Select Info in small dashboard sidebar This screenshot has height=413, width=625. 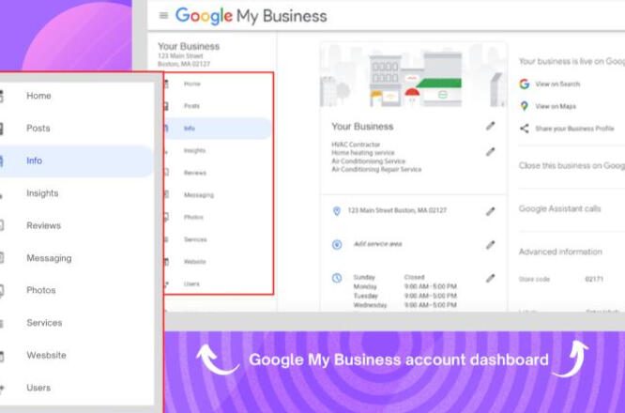pyautogui.click(x=218, y=129)
